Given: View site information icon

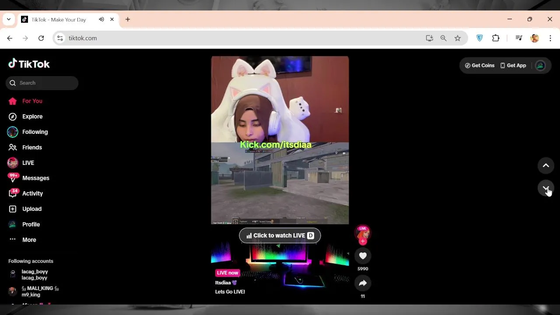Looking at the screenshot, I should point(60,38).
